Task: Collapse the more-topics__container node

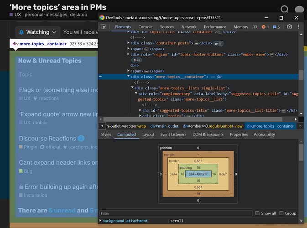Action: [129, 76]
